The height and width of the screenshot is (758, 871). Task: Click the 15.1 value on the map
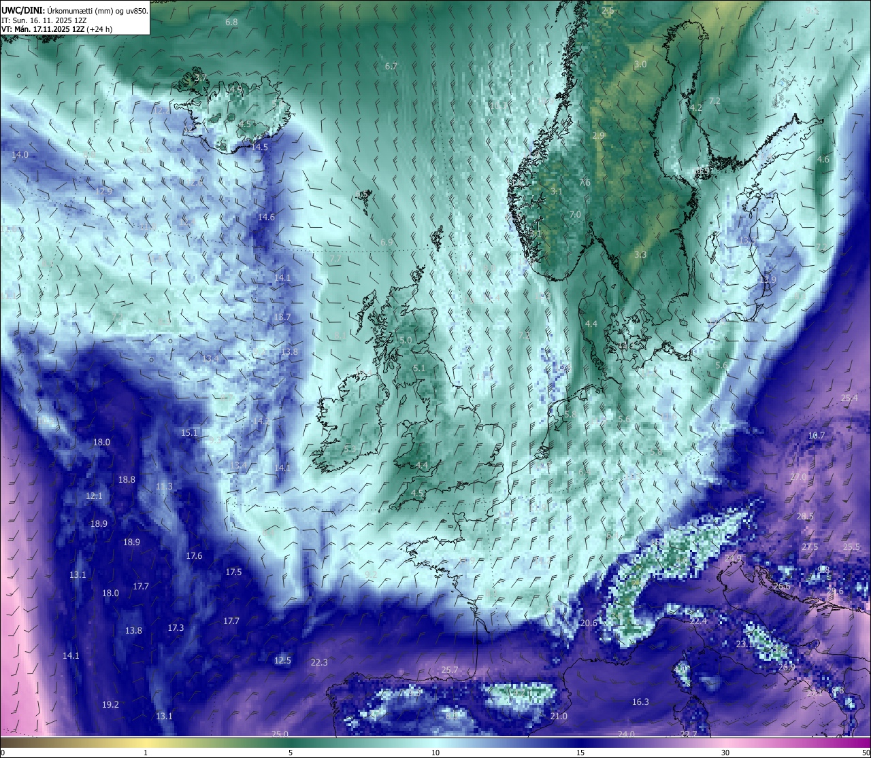(x=189, y=433)
